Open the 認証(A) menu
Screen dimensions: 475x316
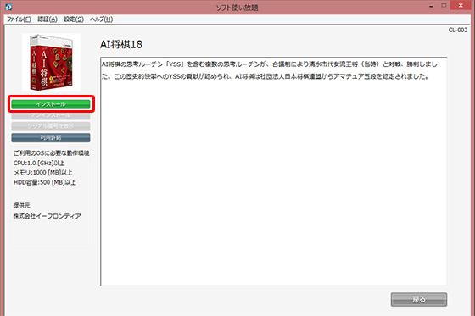click(x=47, y=19)
